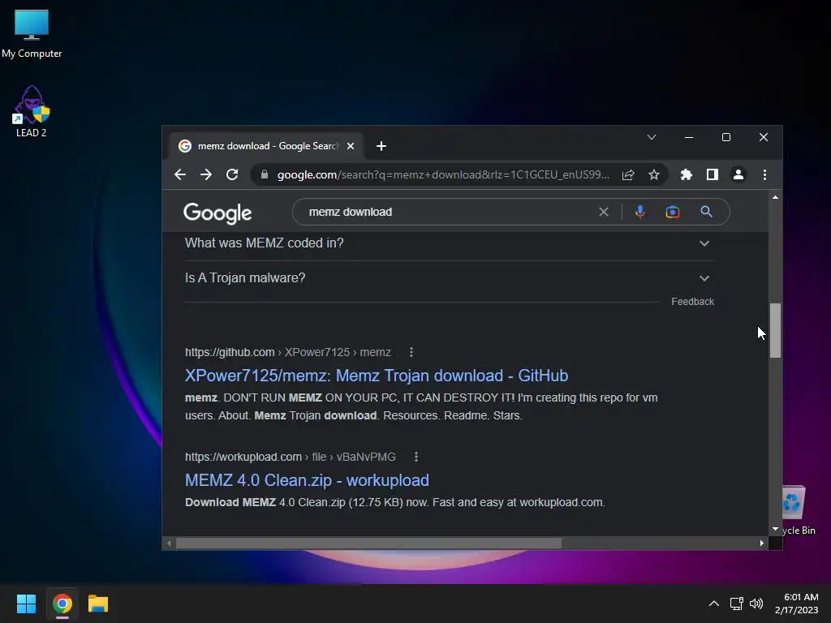Toggle the Chrome side panel
Viewport: 831px width, 623px height.
[713, 174]
